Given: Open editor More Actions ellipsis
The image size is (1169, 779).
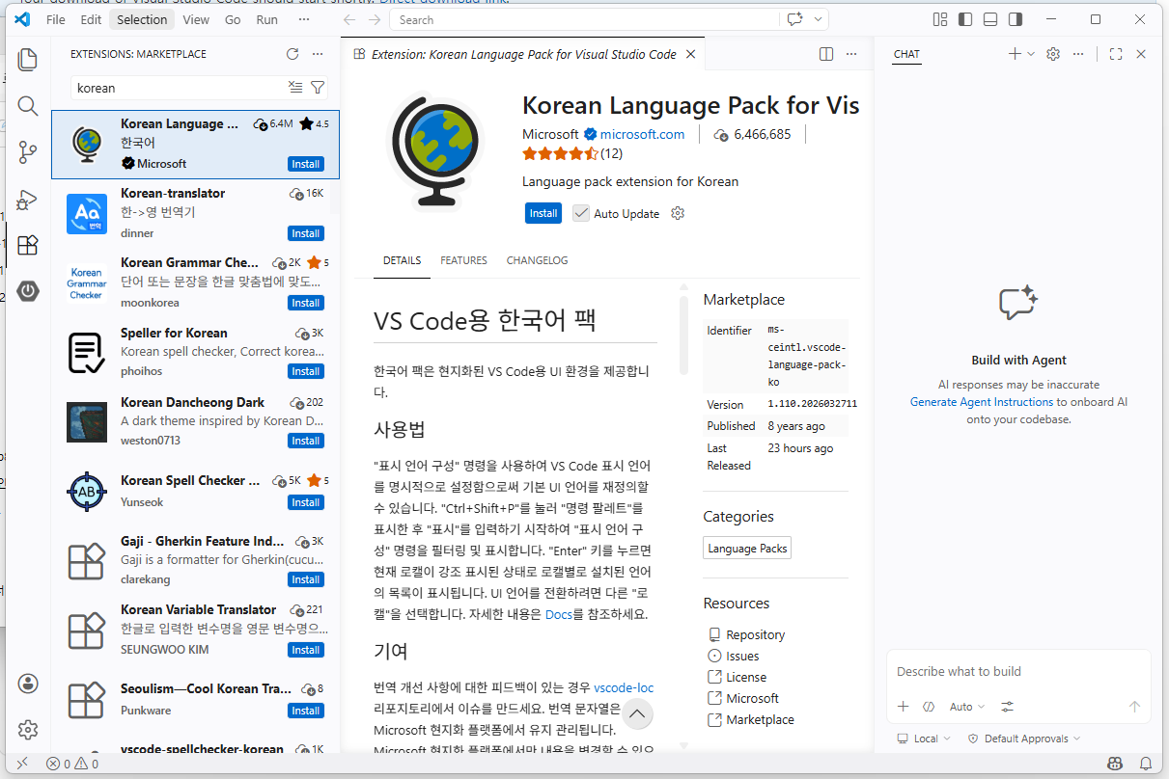Looking at the screenshot, I should [851, 54].
